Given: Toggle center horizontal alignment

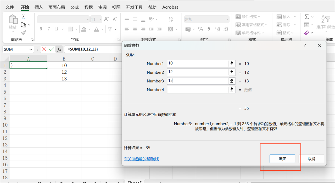Looking at the screenshot, I should [x=135, y=29].
